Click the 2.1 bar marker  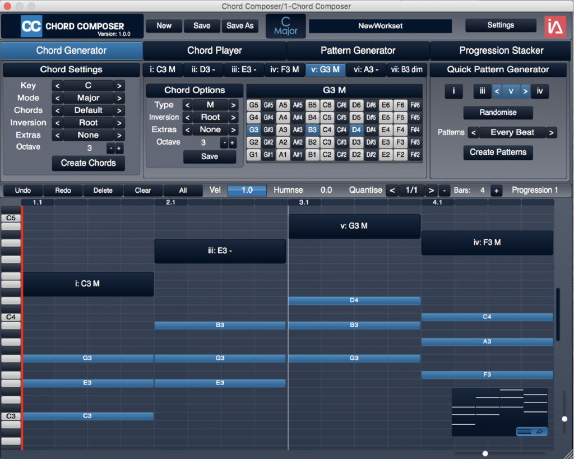[170, 202]
